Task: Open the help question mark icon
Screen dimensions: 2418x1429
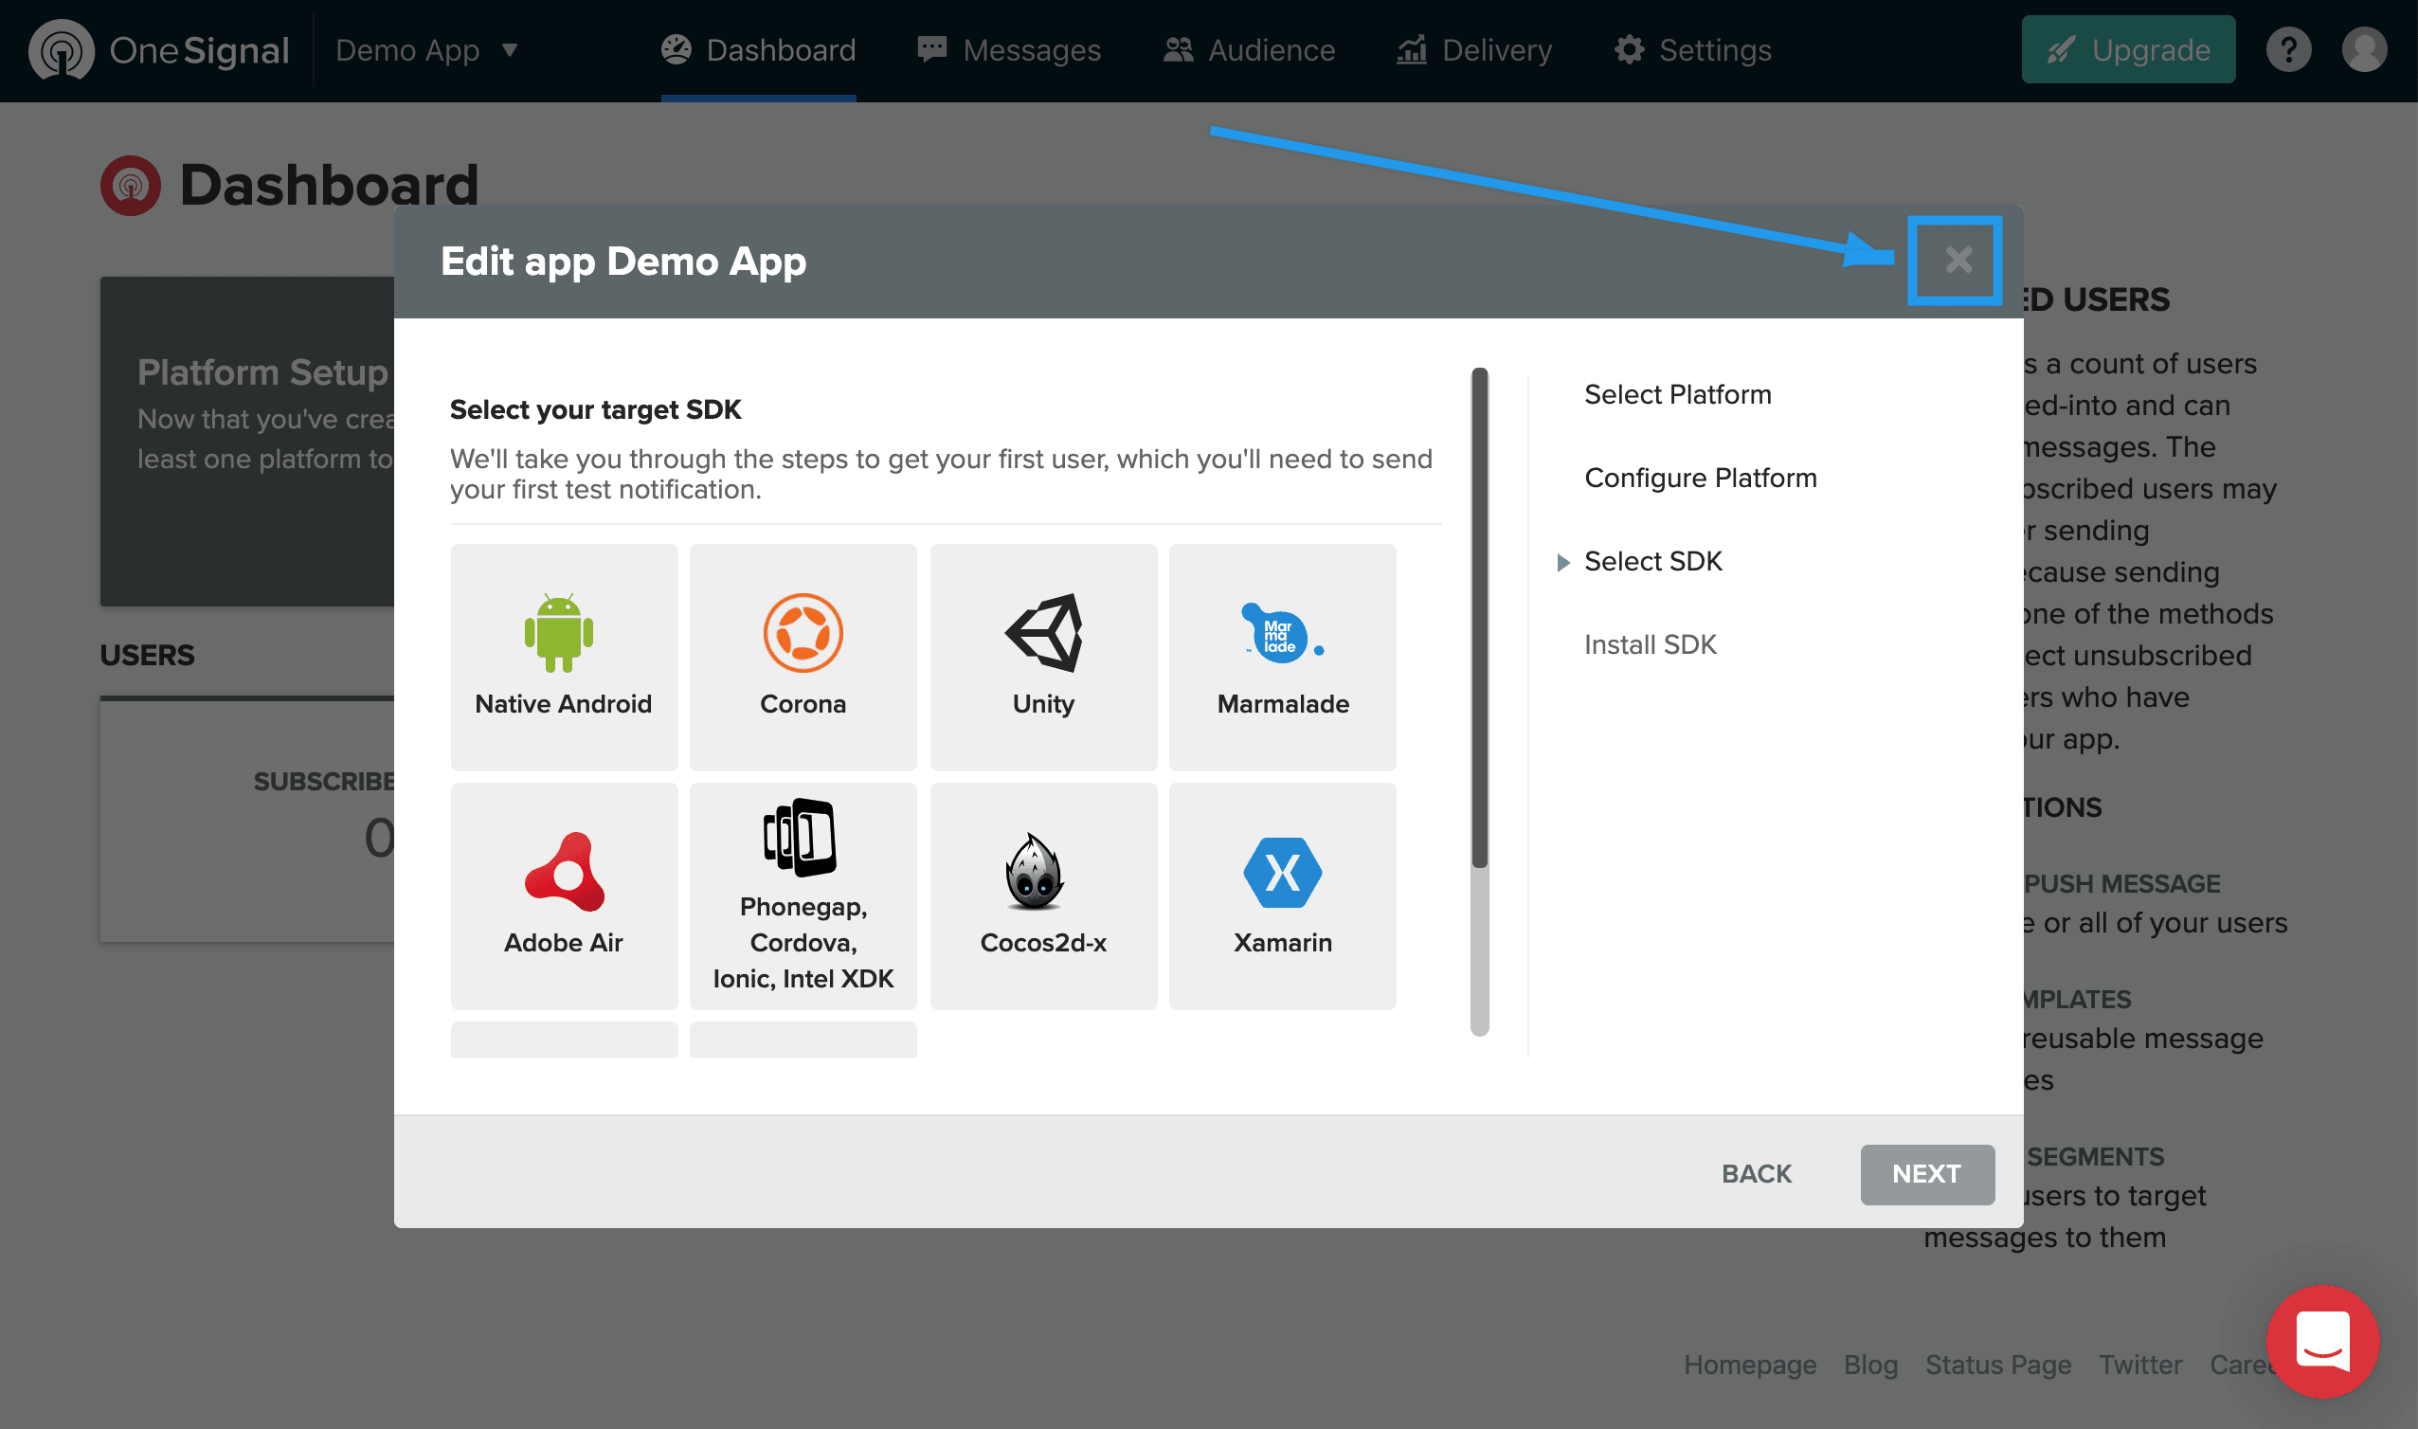Action: (2288, 50)
